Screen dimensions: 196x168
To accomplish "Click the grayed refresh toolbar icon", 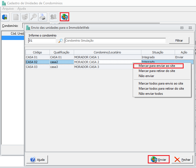I will (25, 17).
